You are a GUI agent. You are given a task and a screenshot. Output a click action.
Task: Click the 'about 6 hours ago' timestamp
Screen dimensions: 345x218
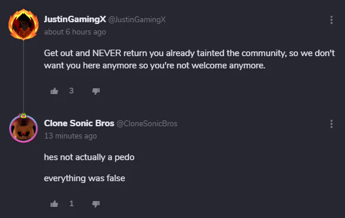tap(75, 32)
